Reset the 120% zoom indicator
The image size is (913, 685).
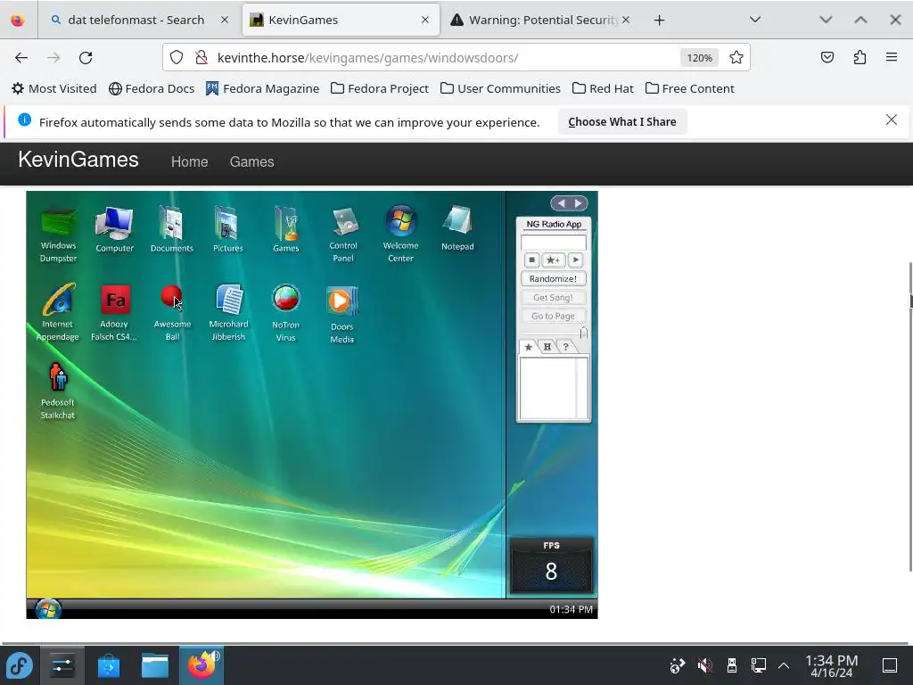[x=699, y=58]
